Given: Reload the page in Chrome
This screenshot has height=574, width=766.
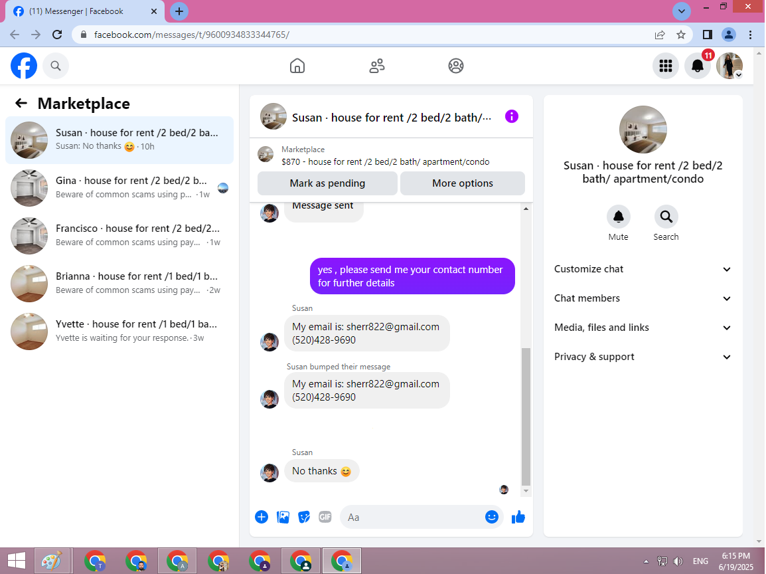Looking at the screenshot, I should click(57, 35).
